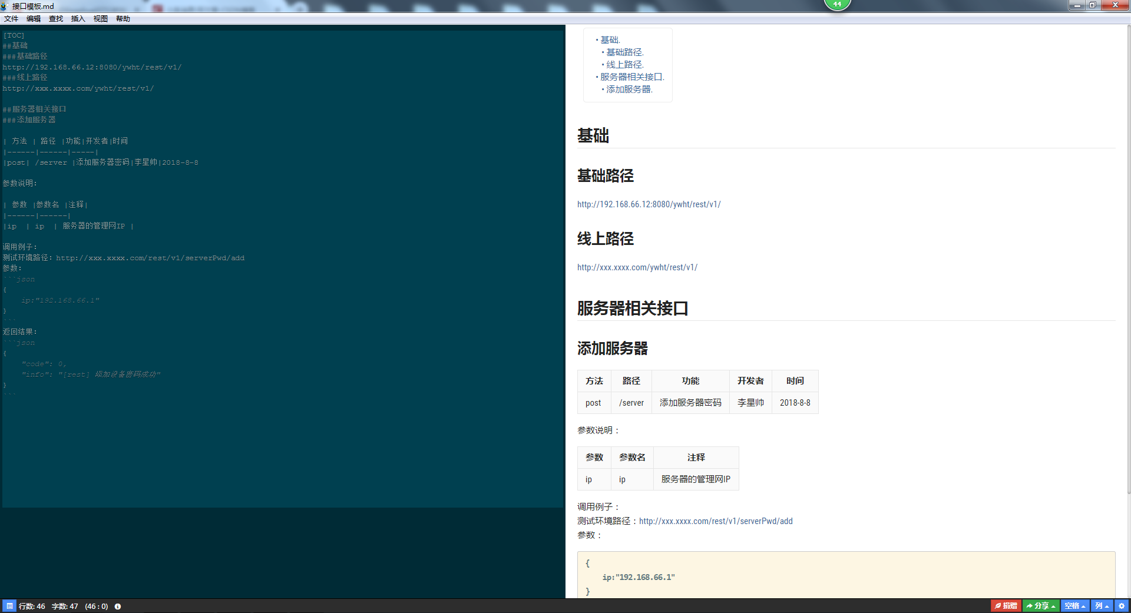Open the info icon in status bar

118,607
